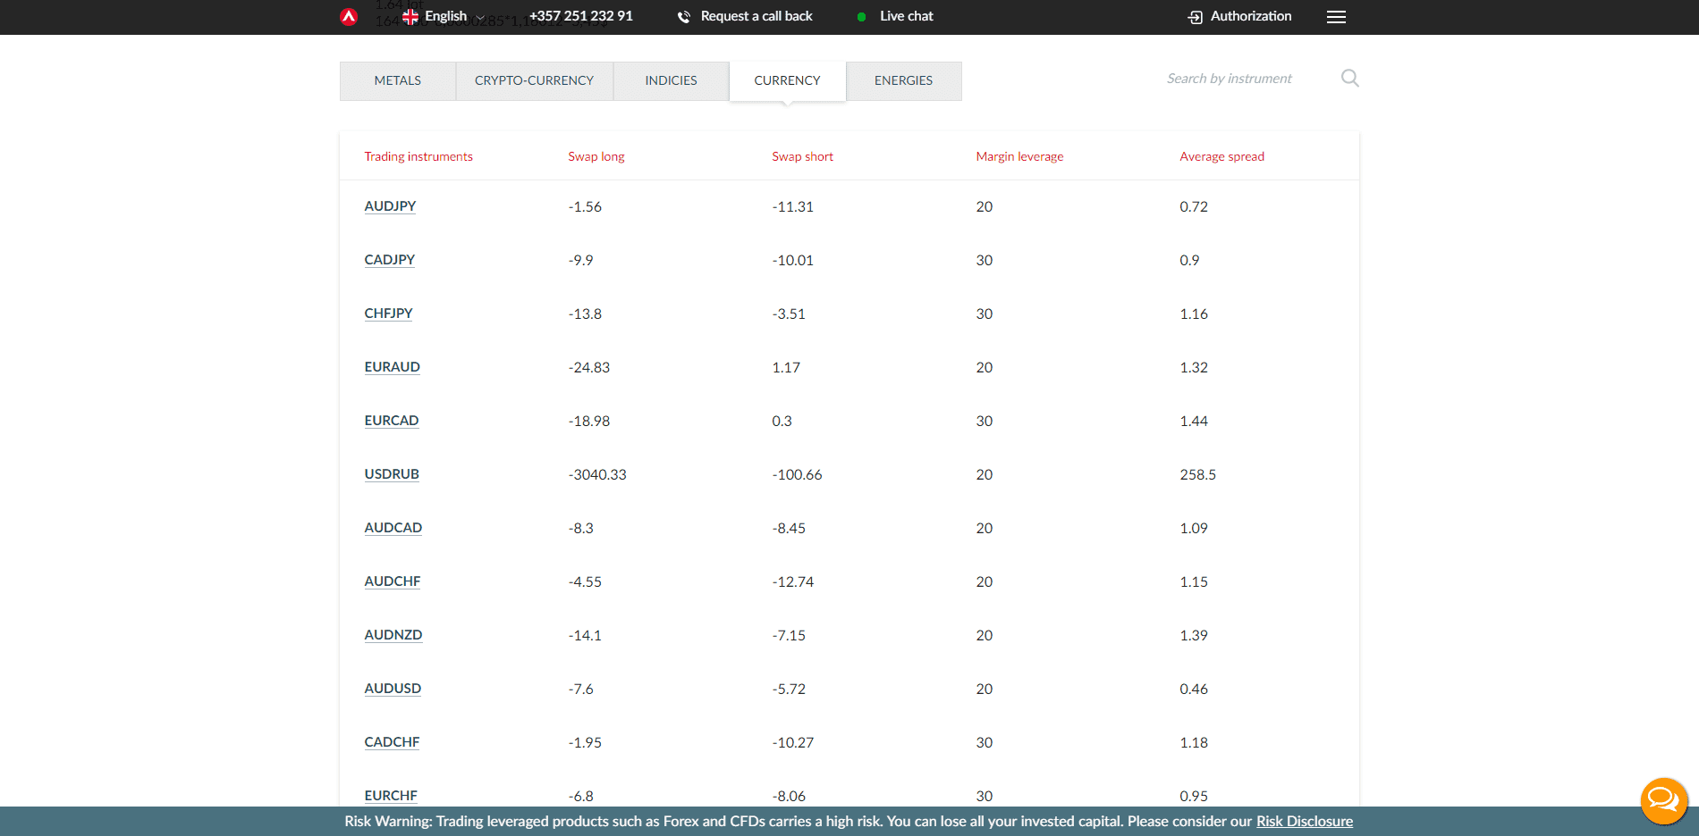This screenshot has height=836, width=1699.
Task: Click the 1.39 average spread value
Action: [1194, 636]
